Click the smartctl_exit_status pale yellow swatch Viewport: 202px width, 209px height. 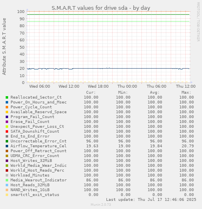pos(7,195)
